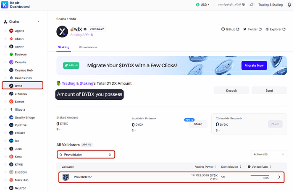This screenshot has height=192, width=294.
Task: Open the KYVE chain icon
Action: [x=11, y=164]
